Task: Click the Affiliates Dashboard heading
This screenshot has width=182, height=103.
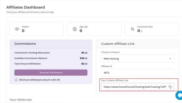Action: [26, 7]
